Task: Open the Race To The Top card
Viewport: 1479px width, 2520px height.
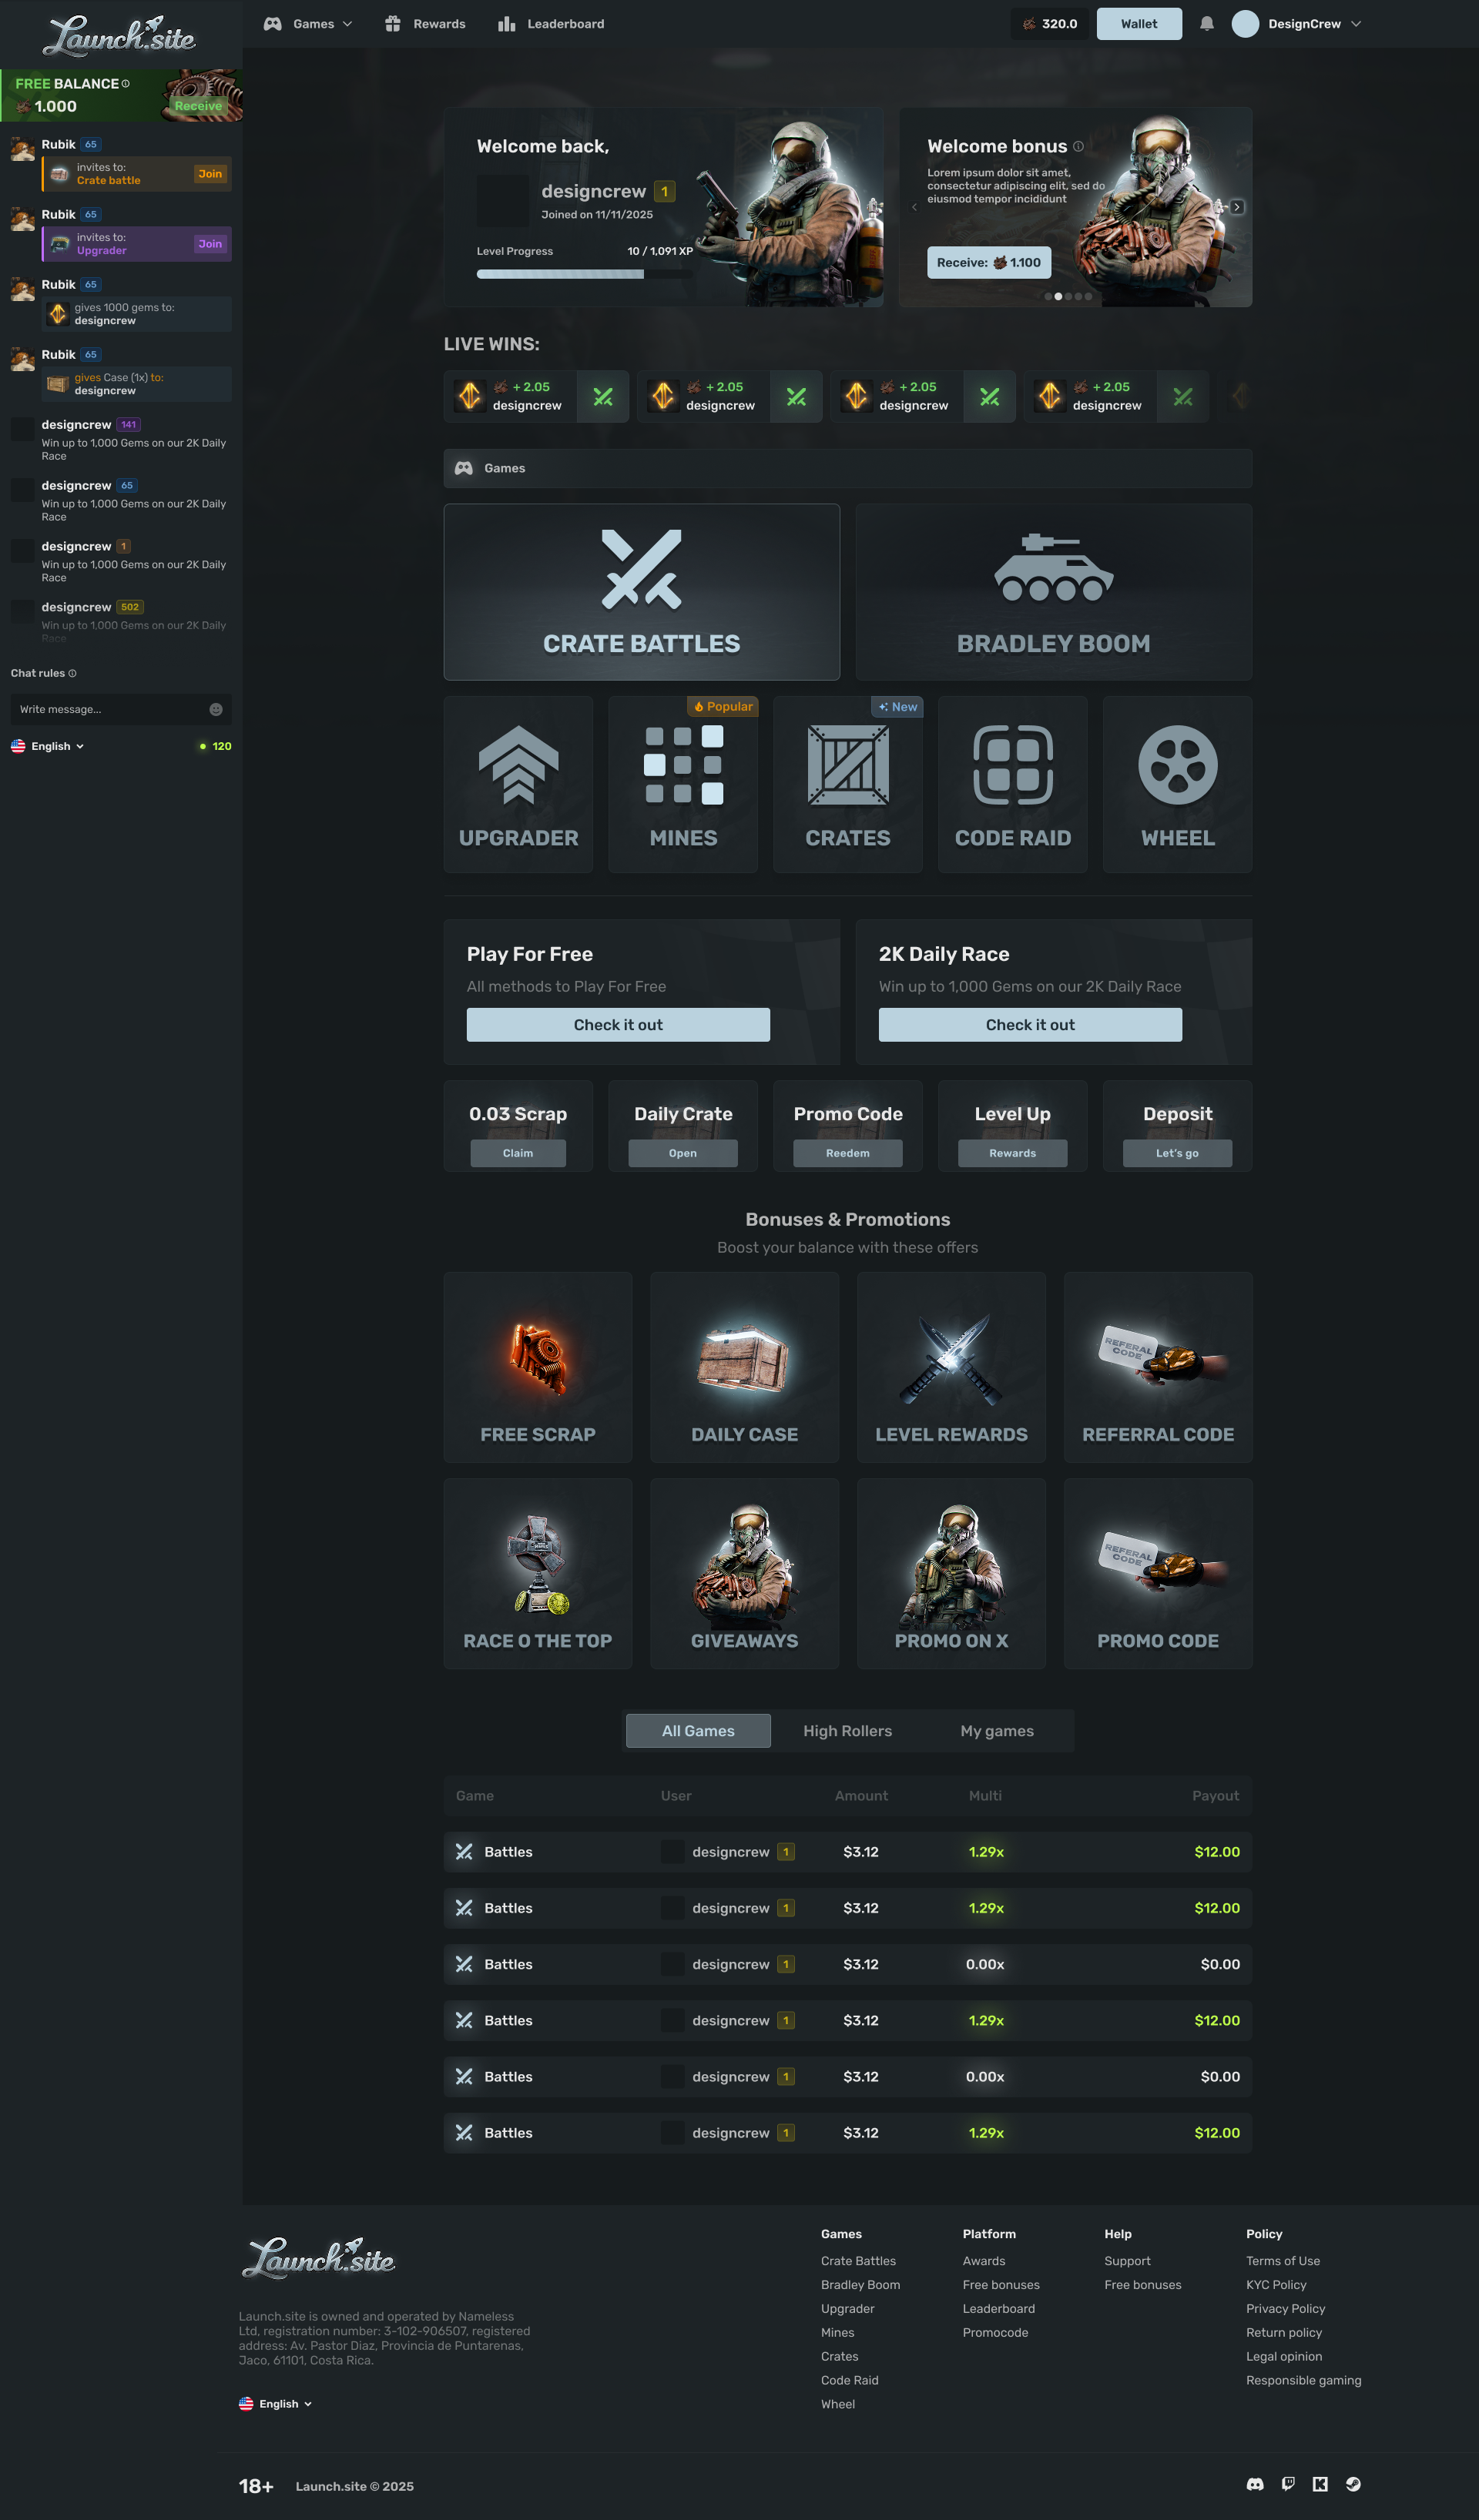Action: [x=538, y=1574]
